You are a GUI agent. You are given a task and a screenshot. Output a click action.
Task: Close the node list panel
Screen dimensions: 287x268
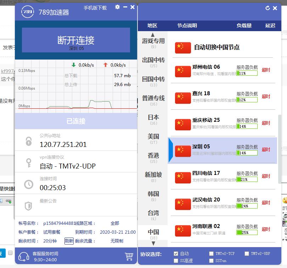pyautogui.click(x=275, y=8)
